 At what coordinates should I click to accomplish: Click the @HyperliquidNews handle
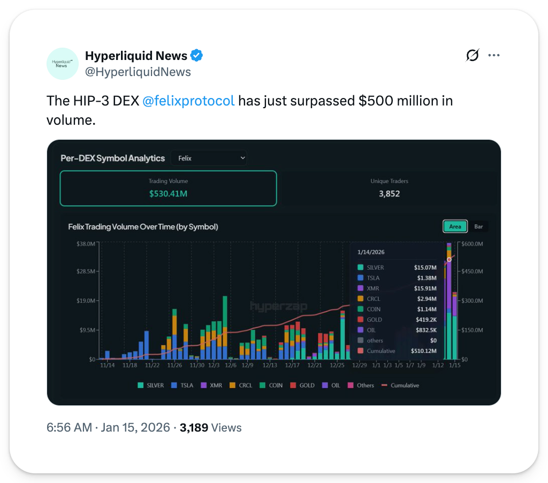point(138,72)
